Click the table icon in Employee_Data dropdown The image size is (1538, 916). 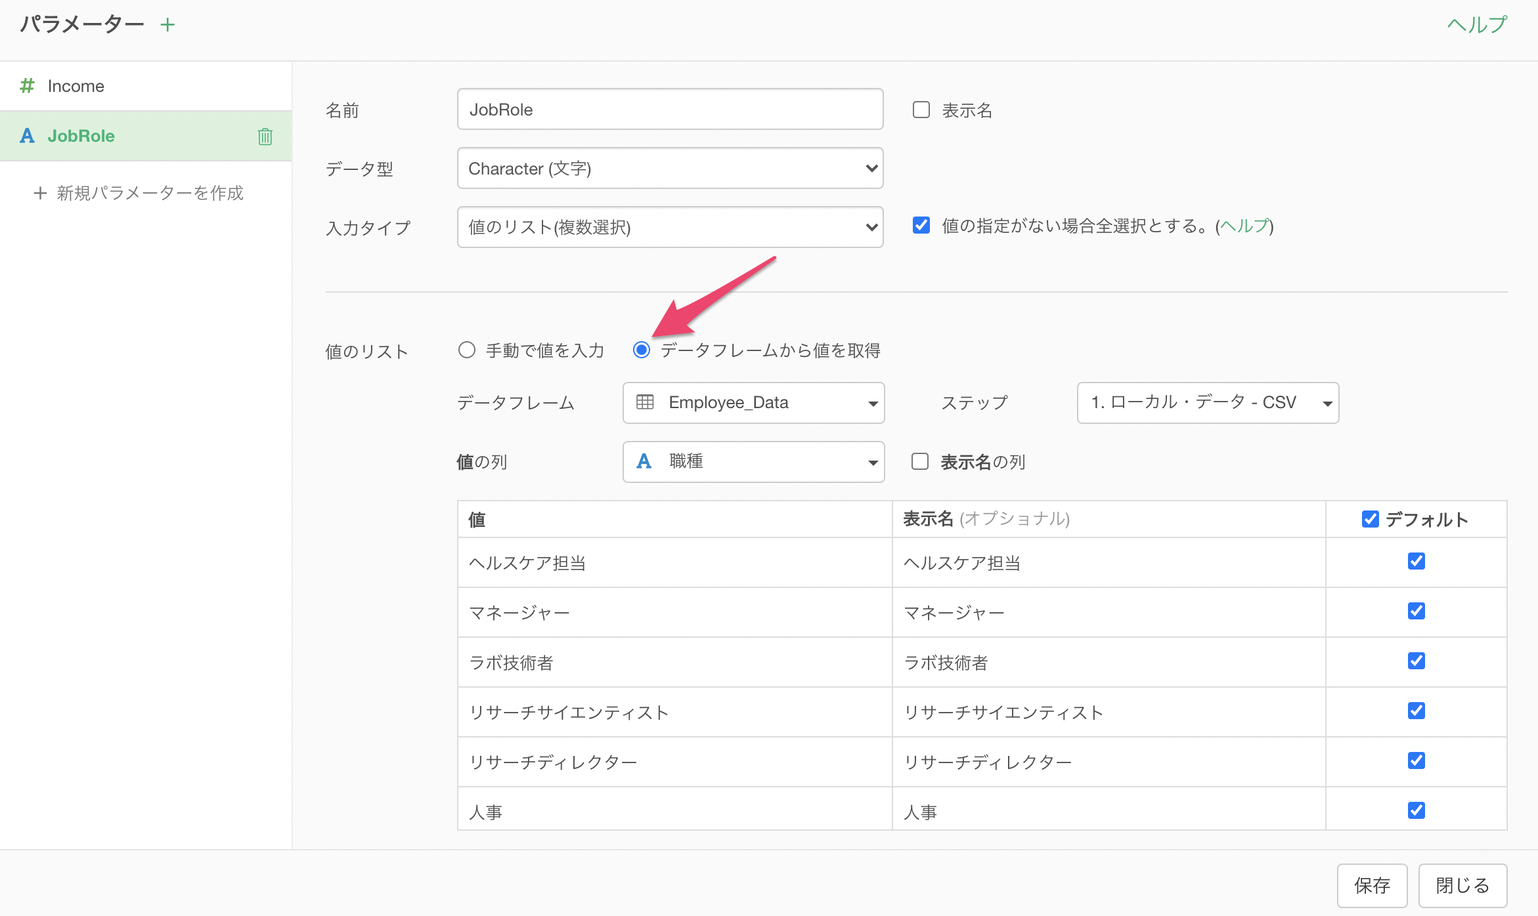click(645, 402)
